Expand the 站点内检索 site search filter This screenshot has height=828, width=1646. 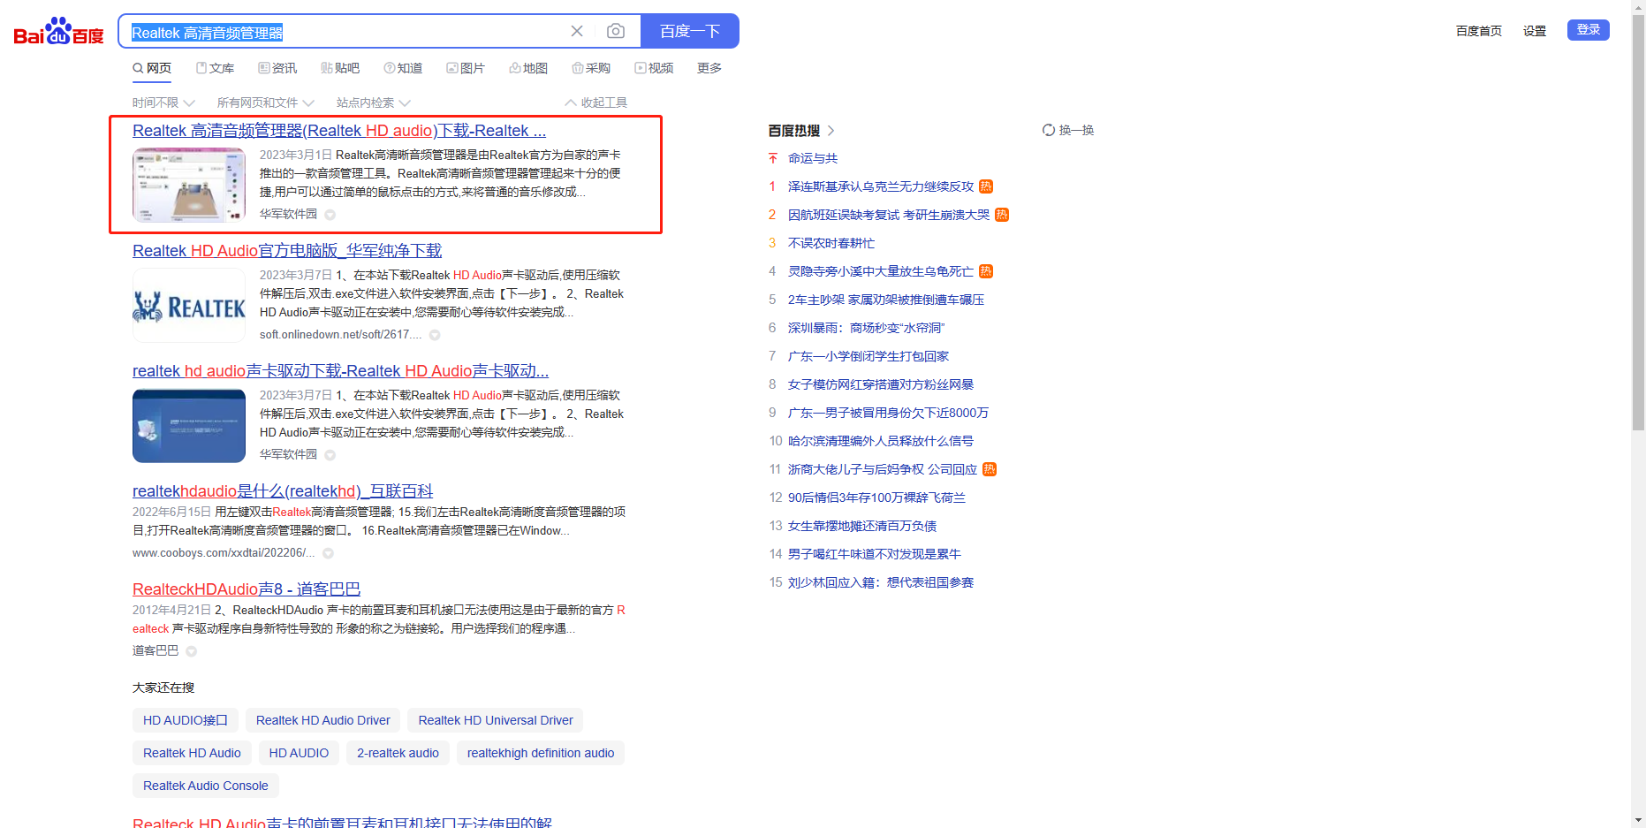(373, 103)
